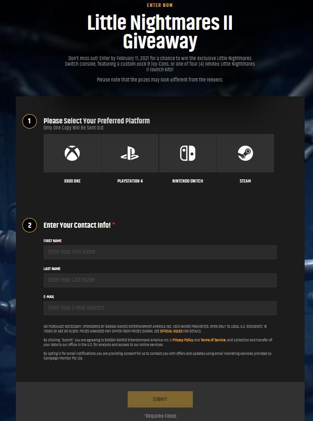The image size is (313, 421).
Task: Click the 'PLAYSTATION 4' label text
Action: [x=130, y=181]
